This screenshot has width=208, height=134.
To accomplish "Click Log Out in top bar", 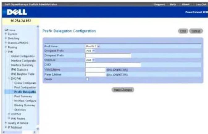I will pyautogui.click(x=201, y=4).
